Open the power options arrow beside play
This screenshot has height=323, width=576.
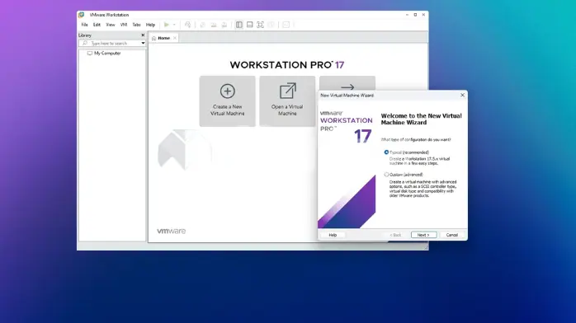pos(174,25)
